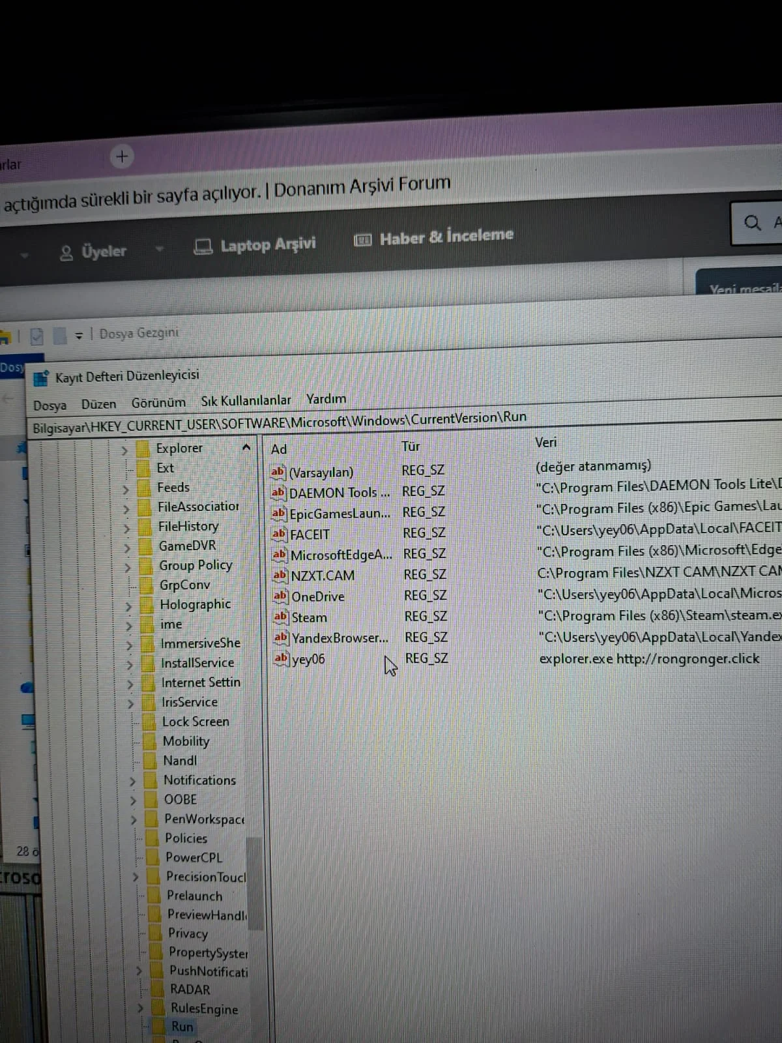Expand the Group Policy key arrow
This screenshot has width=782, height=1043.
tap(128, 567)
